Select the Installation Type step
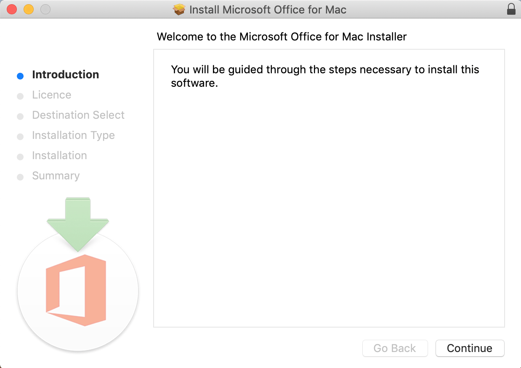Image resolution: width=521 pixels, height=368 pixels. (74, 135)
